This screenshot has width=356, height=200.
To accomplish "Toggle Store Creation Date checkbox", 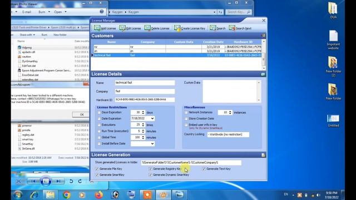I will click(x=186, y=118).
